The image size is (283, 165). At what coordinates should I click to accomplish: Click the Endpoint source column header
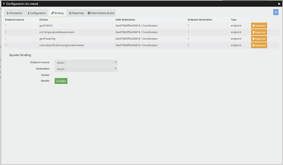15,20
